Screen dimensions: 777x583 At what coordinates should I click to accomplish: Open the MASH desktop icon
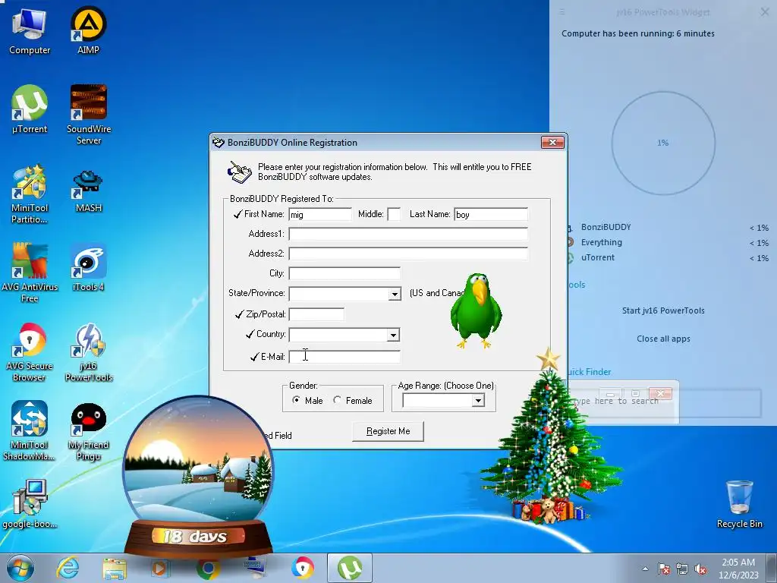(89, 189)
